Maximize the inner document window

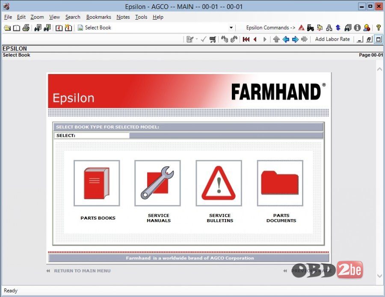(x=379, y=39)
